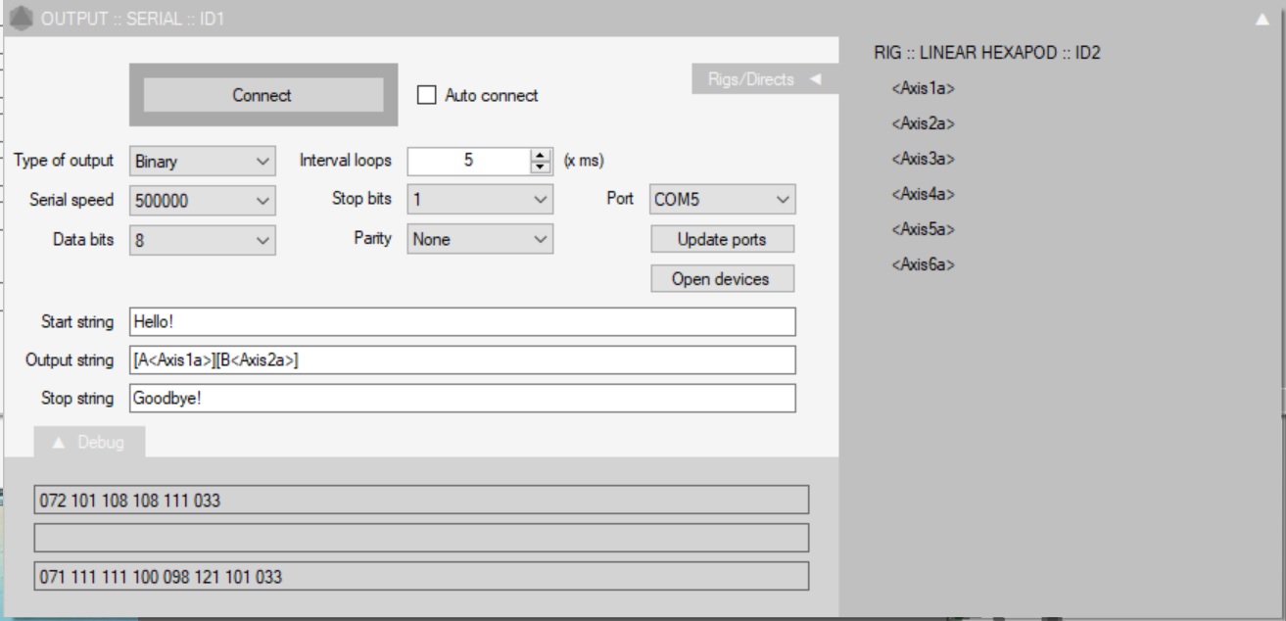Select <Axis6a> in the rig list
Screen dimensions: 1286x621
(923, 264)
